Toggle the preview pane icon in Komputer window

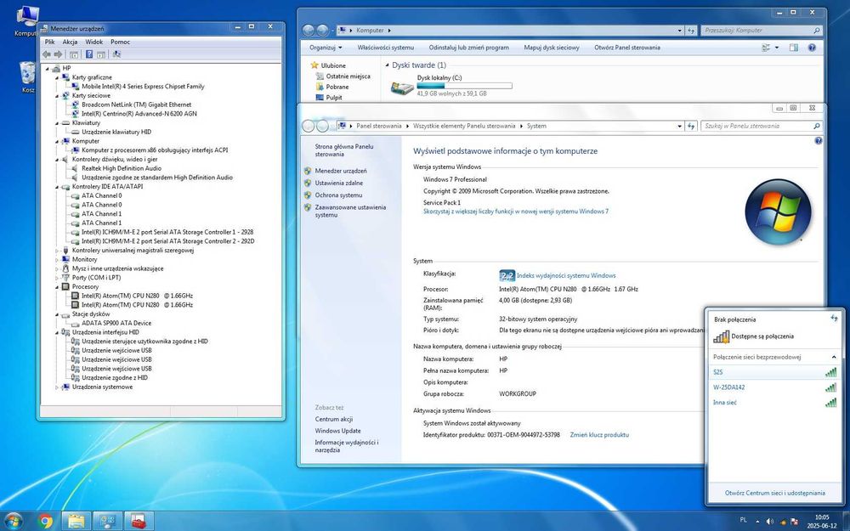(x=794, y=48)
